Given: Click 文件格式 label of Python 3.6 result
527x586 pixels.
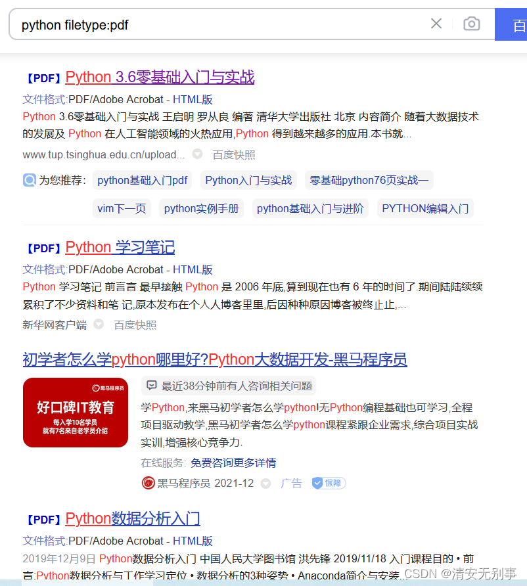Looking at the screenshot, I should 45,99.
